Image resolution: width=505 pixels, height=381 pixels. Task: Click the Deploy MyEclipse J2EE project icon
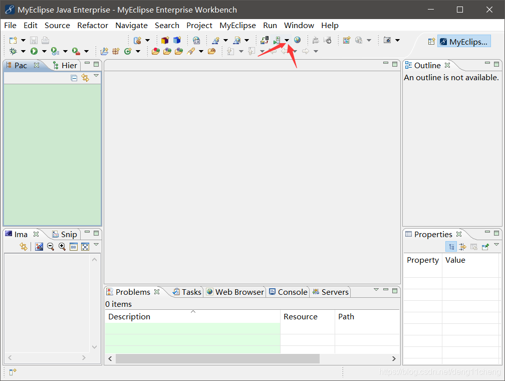click(x=265, y=40)
